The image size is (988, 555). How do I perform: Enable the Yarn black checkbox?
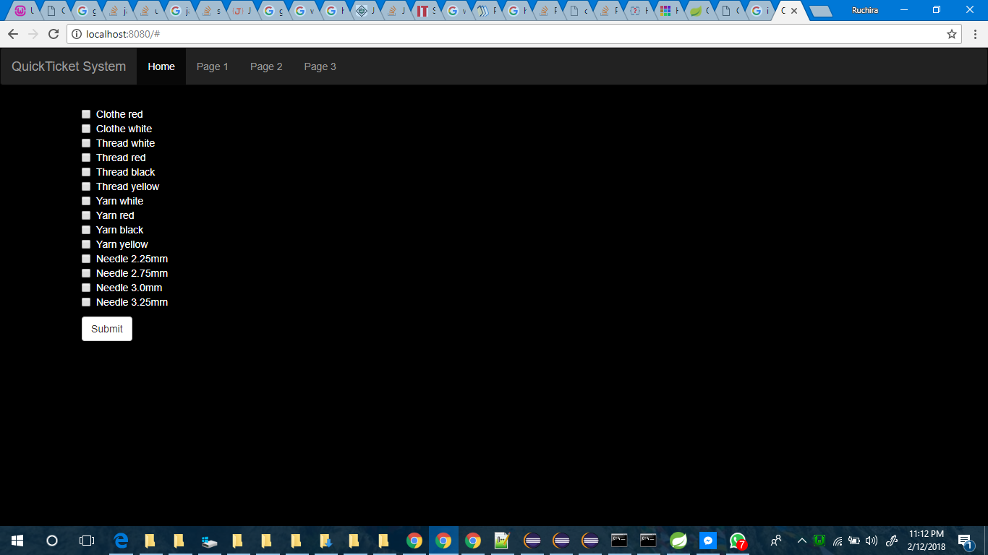point(86,230)
